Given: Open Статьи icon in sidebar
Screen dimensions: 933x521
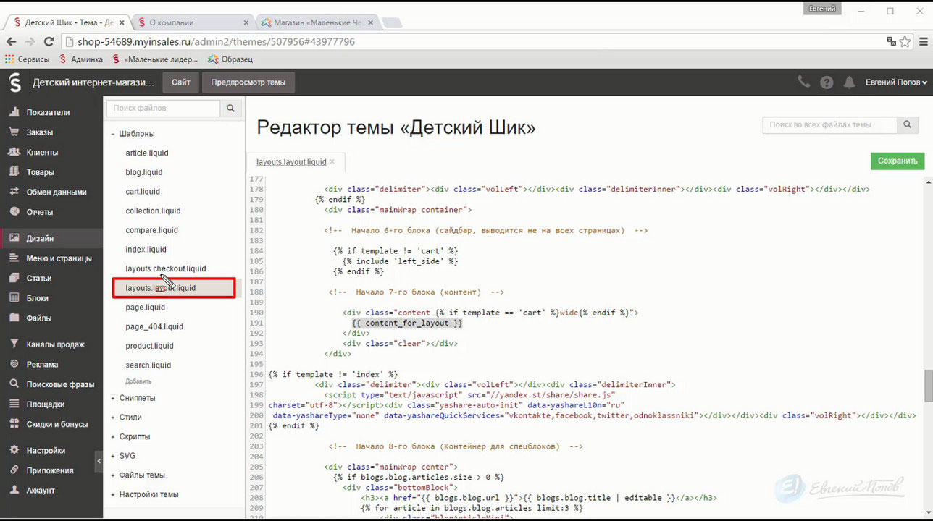Looking at the screenshot, I should [13, 278].
